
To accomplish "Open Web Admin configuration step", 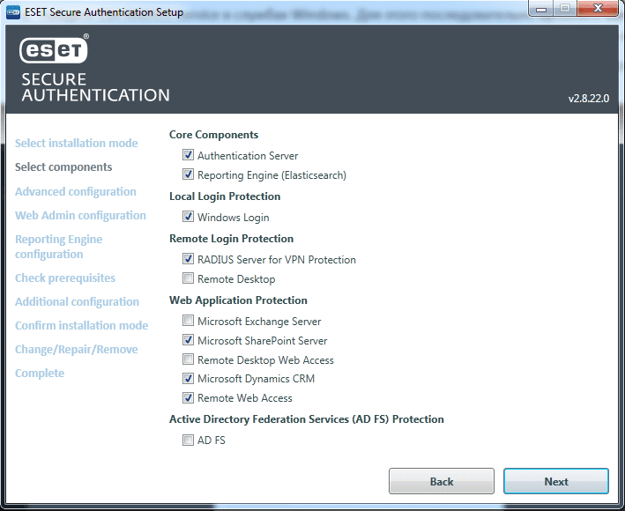I will pyautogui.click(x=80, y=216).
